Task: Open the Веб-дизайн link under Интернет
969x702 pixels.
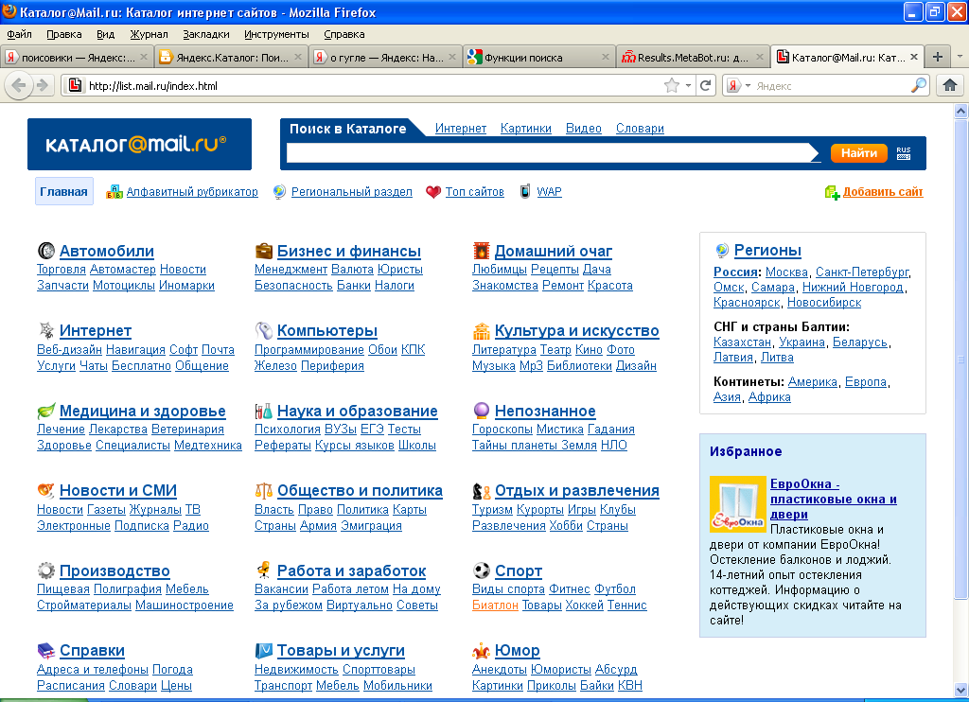Action: pyautogui.click(x=69, y=350)
